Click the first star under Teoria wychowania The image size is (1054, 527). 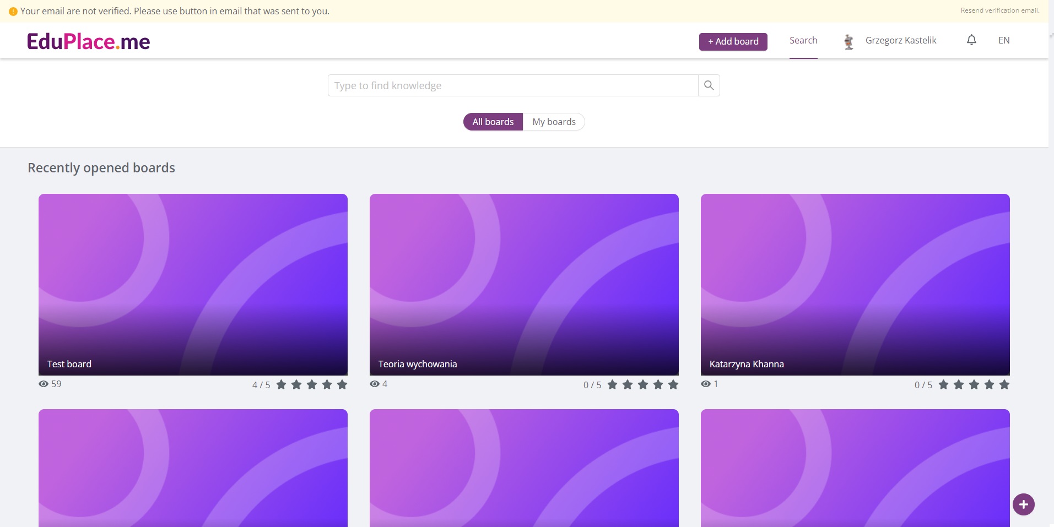[612, 384]
